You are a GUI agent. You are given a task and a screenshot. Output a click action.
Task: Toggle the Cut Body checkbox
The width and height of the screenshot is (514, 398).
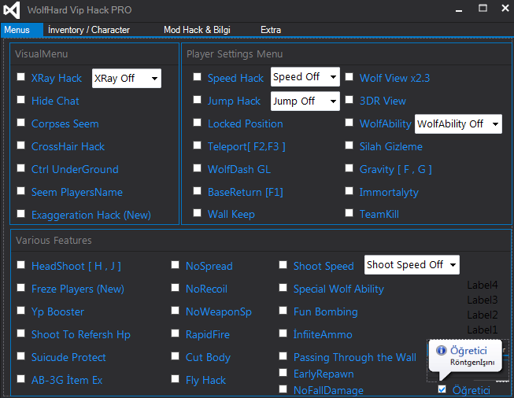pyautogui.click(x=175, y=356)
